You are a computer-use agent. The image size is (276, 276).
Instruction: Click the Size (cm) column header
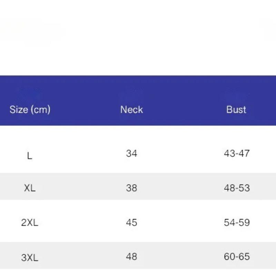pos(30,110)
